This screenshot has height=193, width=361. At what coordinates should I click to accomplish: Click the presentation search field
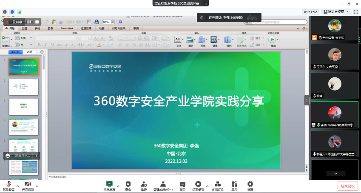pyautogui.click(x=276, y=22)
